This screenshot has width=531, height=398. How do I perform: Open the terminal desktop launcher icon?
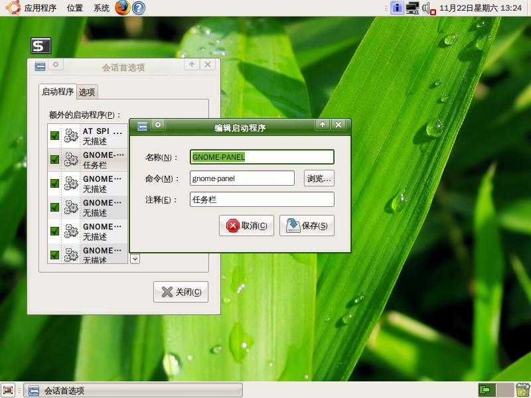pos(40,46)
